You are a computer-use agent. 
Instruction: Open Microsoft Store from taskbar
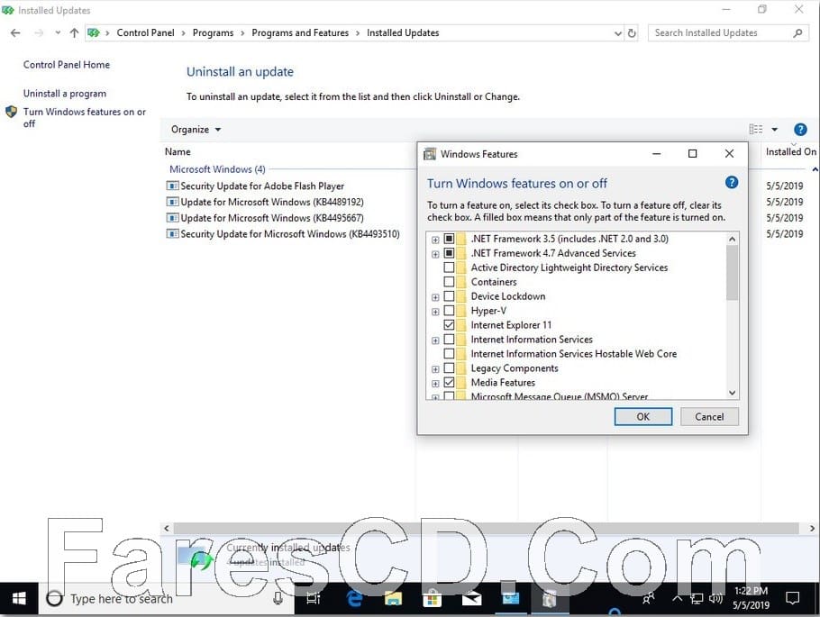click(432, 598)
